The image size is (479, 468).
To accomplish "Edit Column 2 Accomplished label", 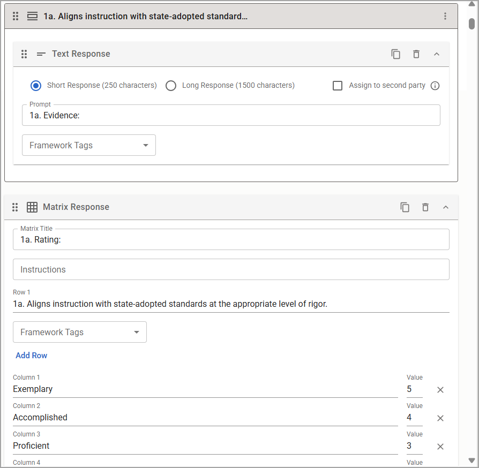I will pyautogui.click(x=205, y=418).
